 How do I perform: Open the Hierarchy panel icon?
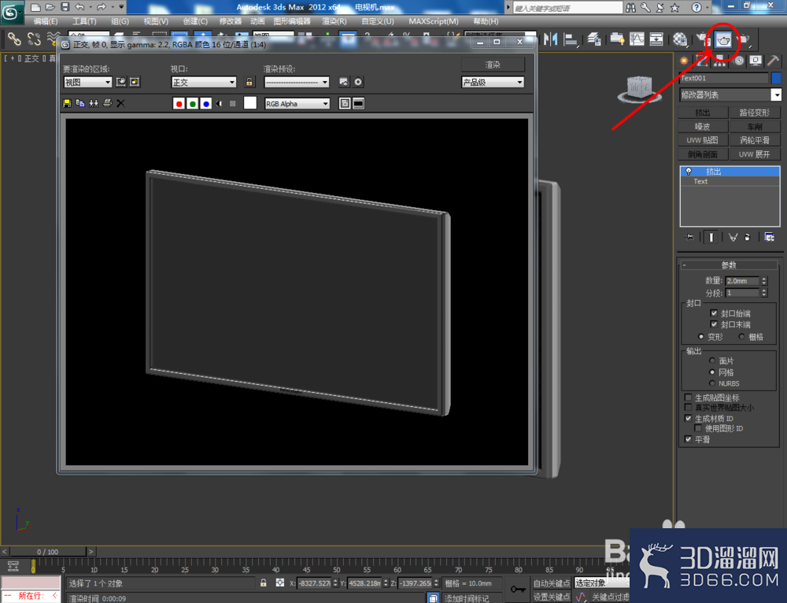tap(720, 61)
